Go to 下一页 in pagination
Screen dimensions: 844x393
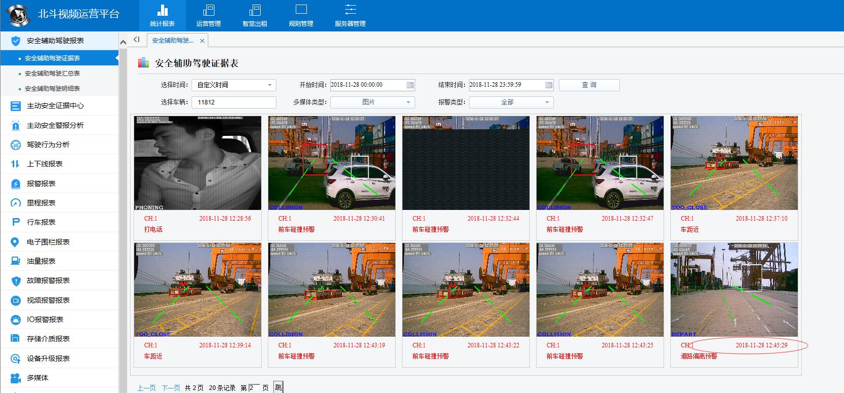[171, 388]
